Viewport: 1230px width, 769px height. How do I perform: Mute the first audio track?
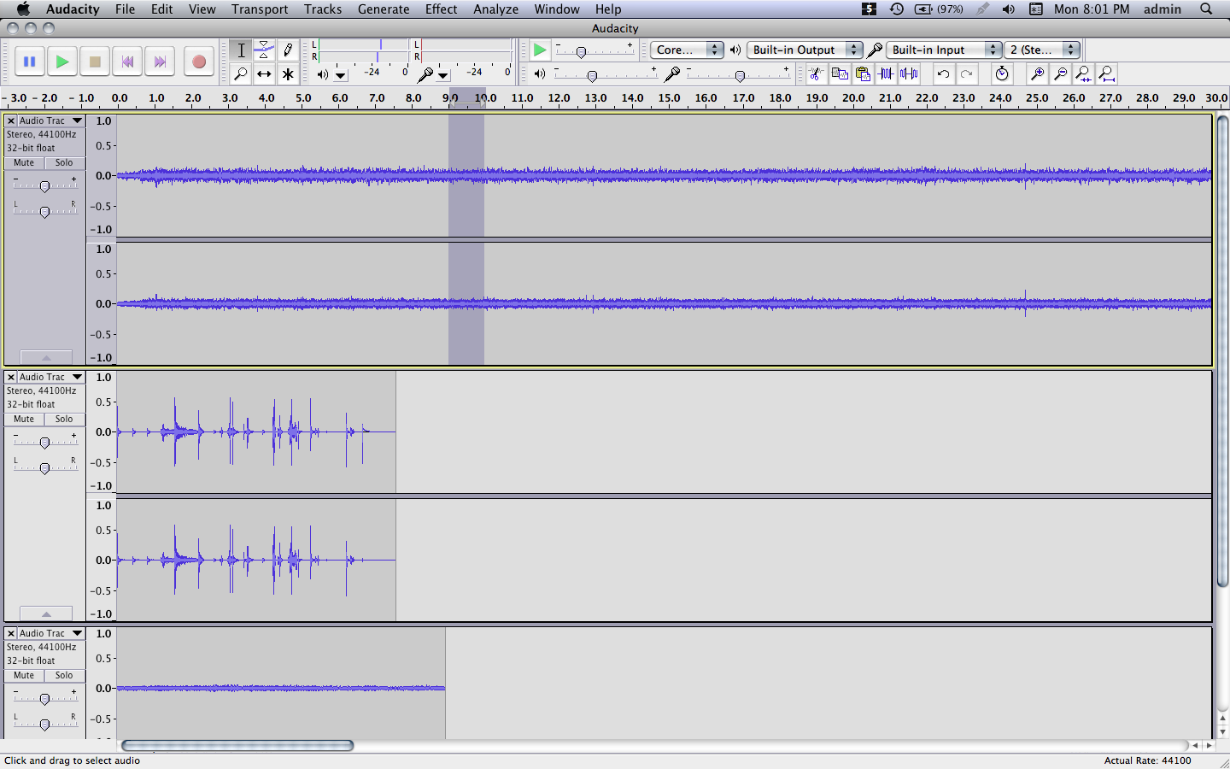coord(24,163)
